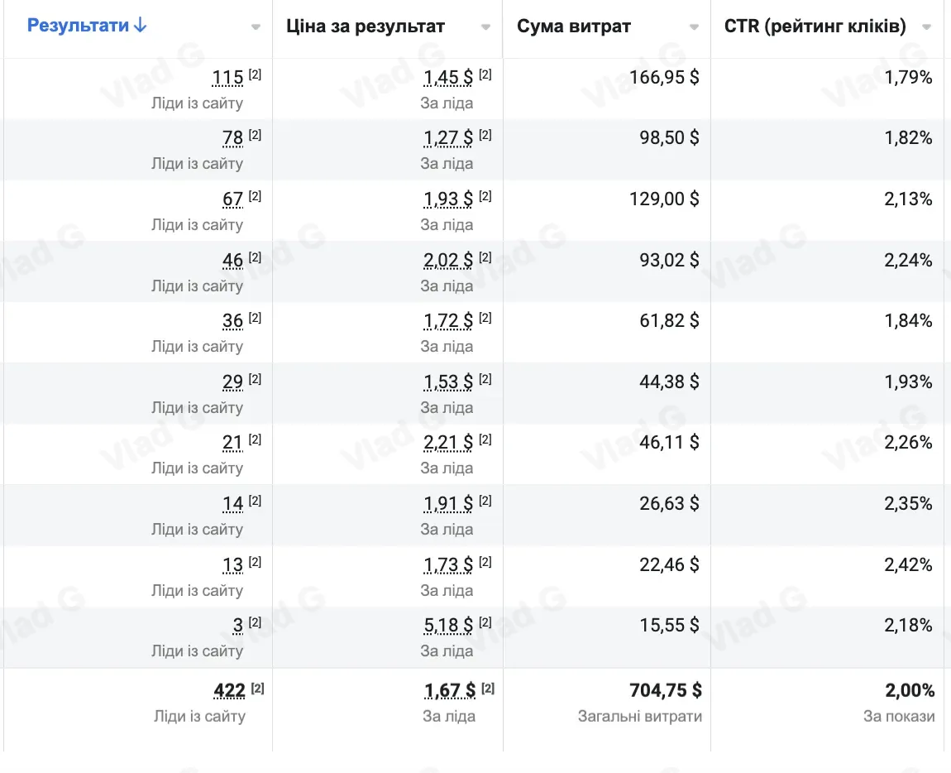Click the result value 13

coord(233,565)
